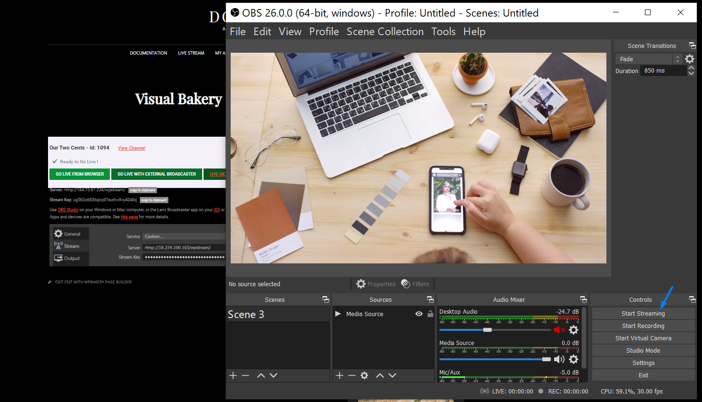Remove selected source with minus icon

coord(352,375)
